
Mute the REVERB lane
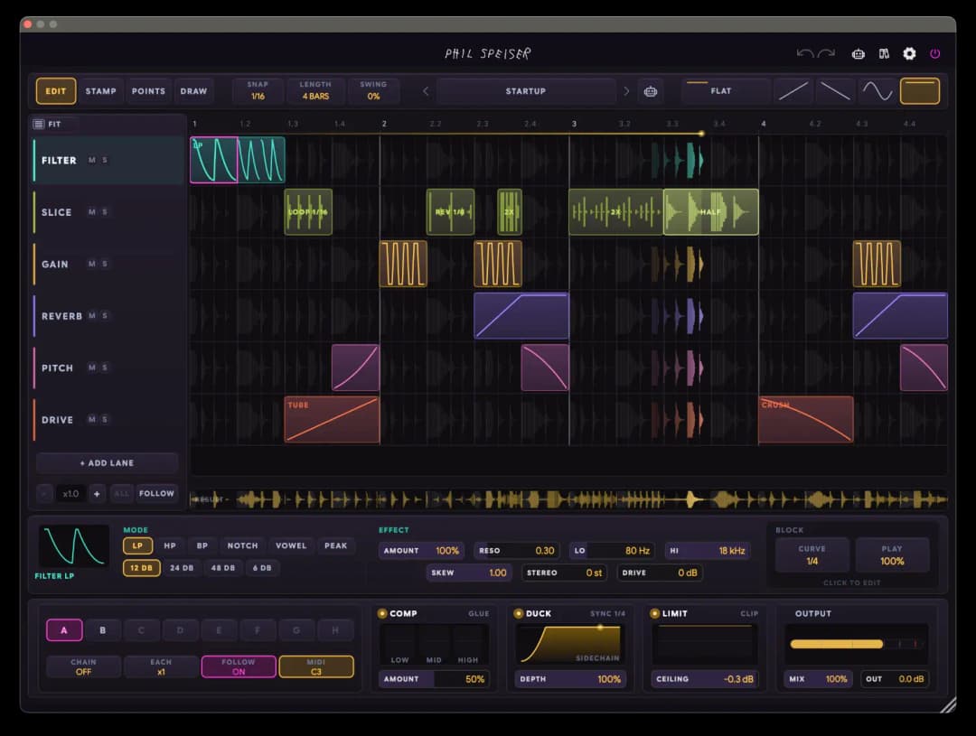tap(92, 316)
